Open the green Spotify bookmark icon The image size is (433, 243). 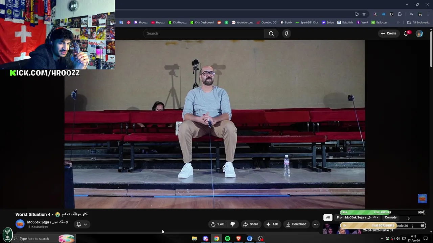(x=226, y=23)
